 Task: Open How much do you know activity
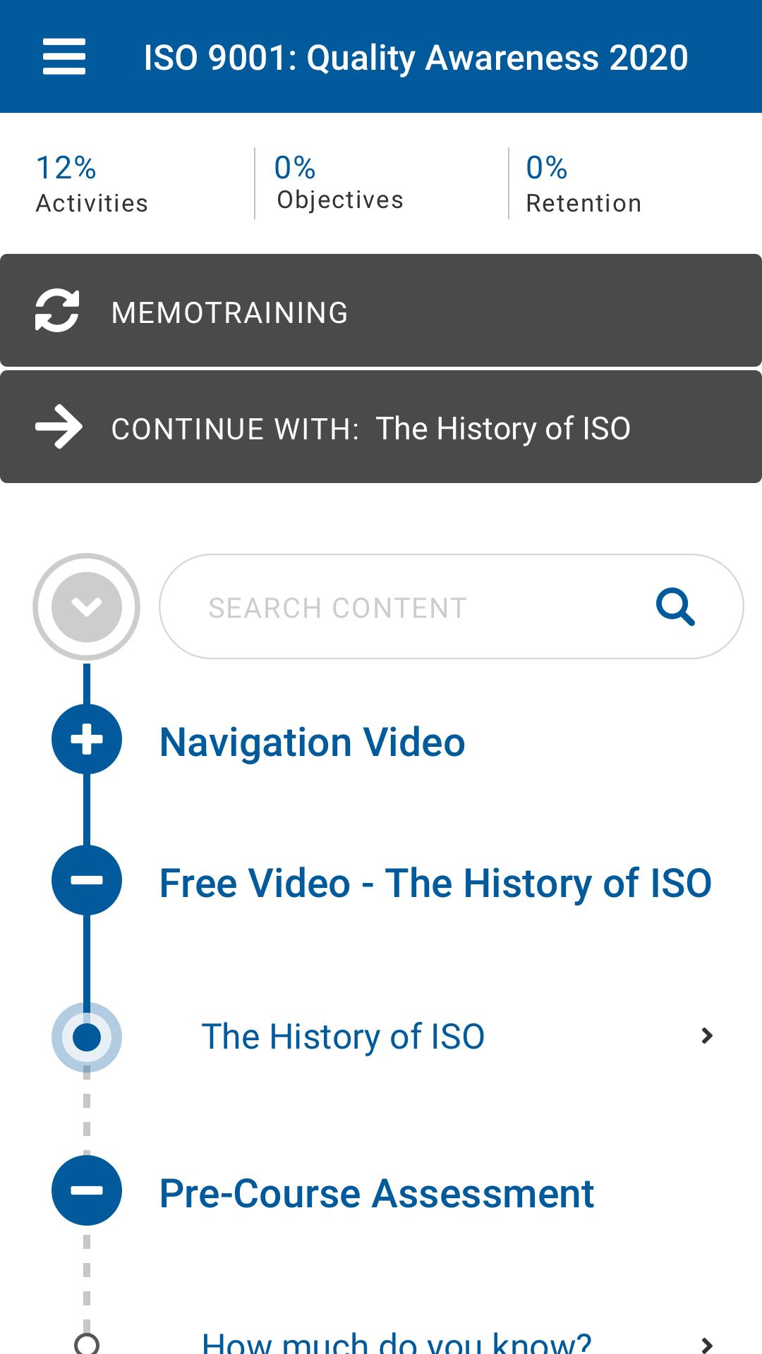(x=397, y=1342)
